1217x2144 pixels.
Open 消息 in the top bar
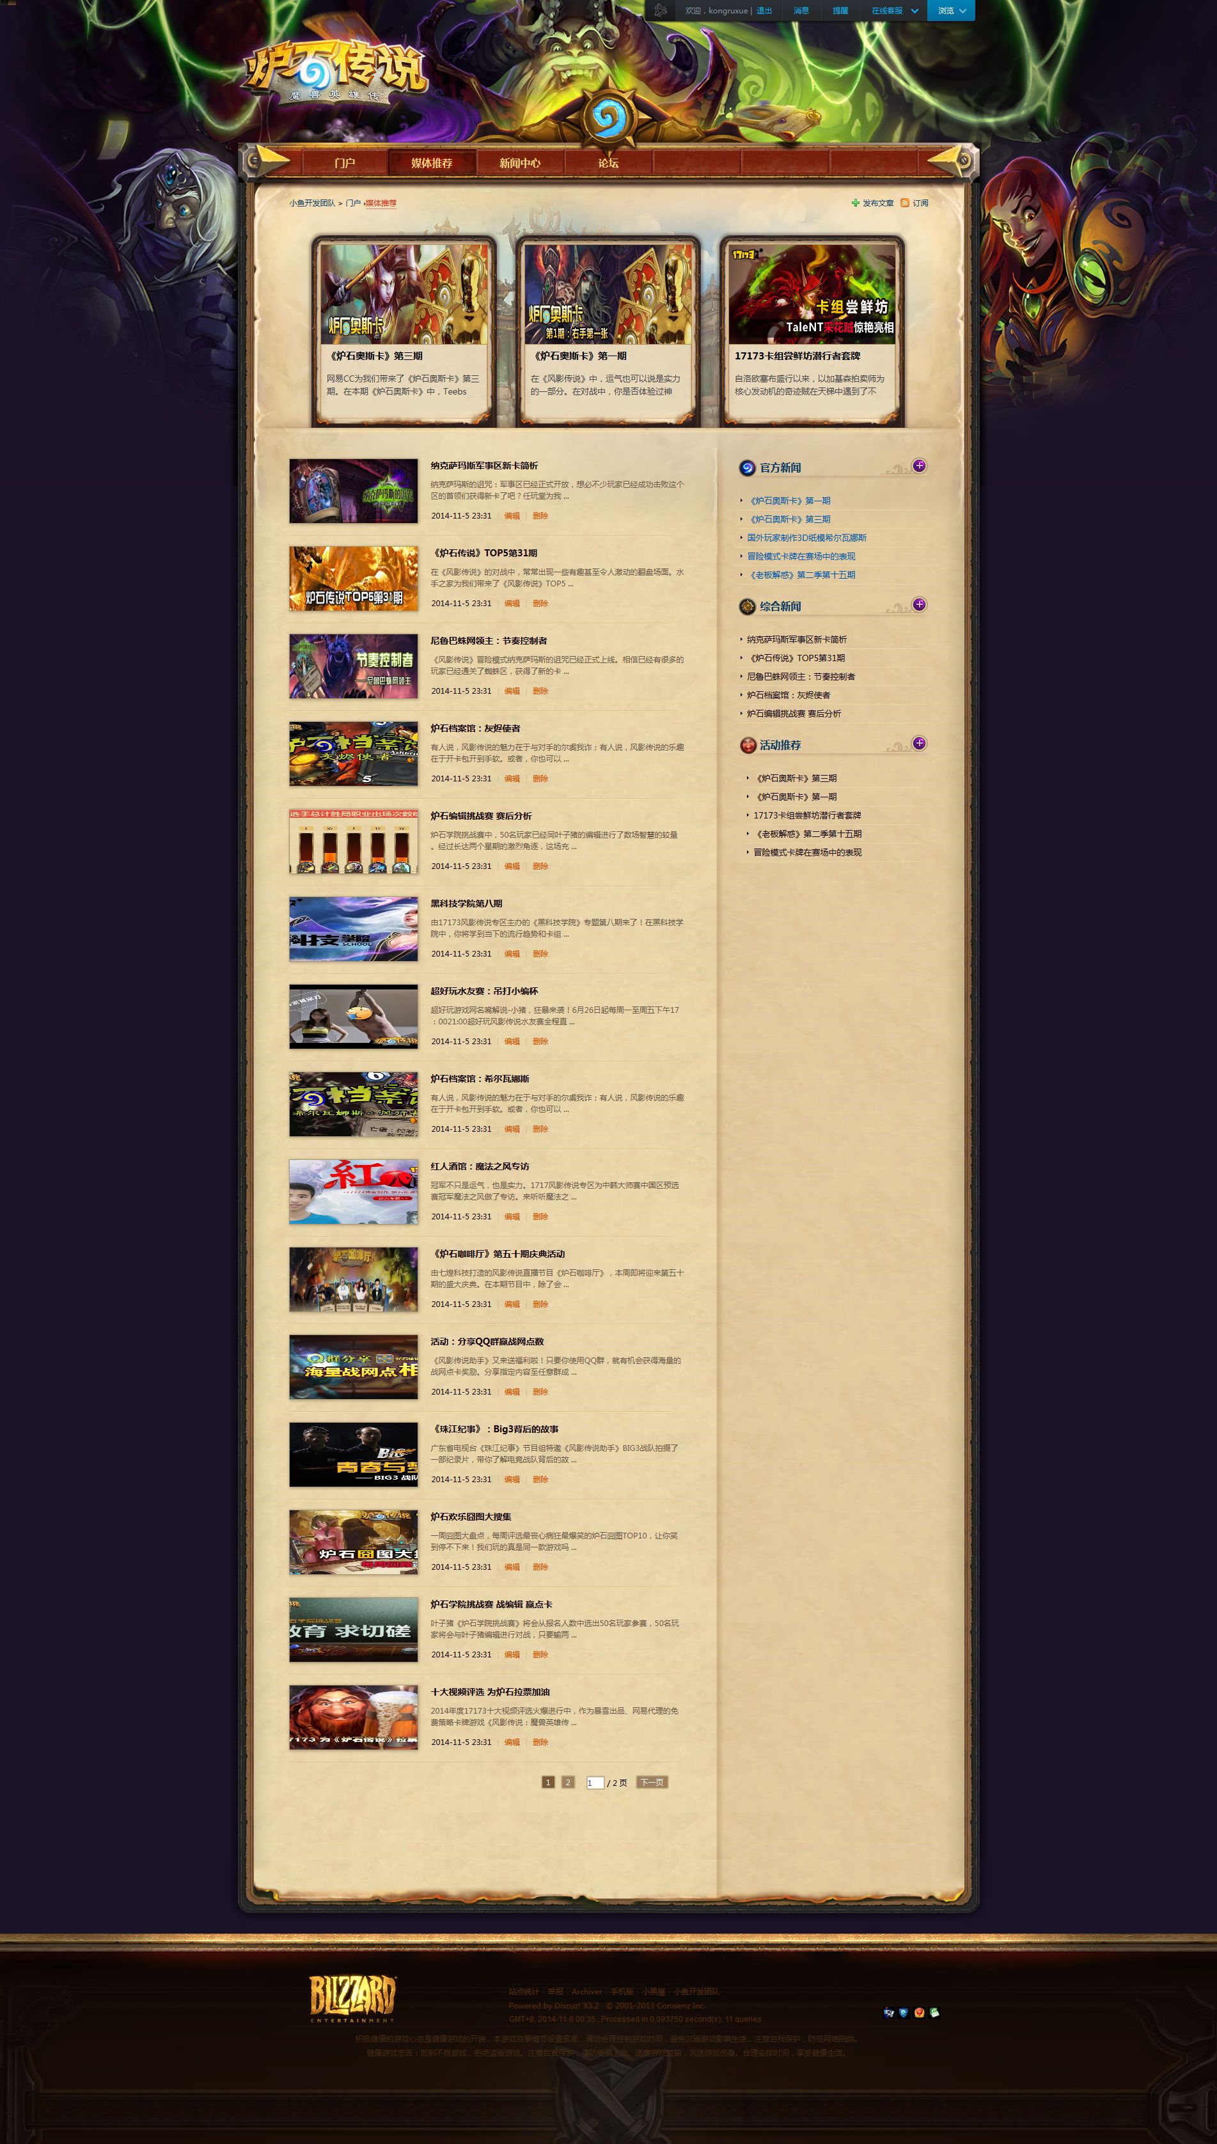click(x=801, y=11)
